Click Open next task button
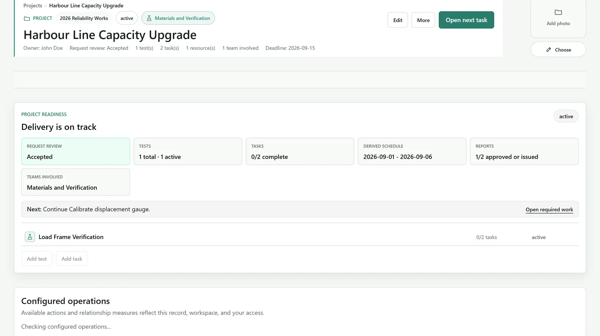600x336 pixels. pos(466,20)
